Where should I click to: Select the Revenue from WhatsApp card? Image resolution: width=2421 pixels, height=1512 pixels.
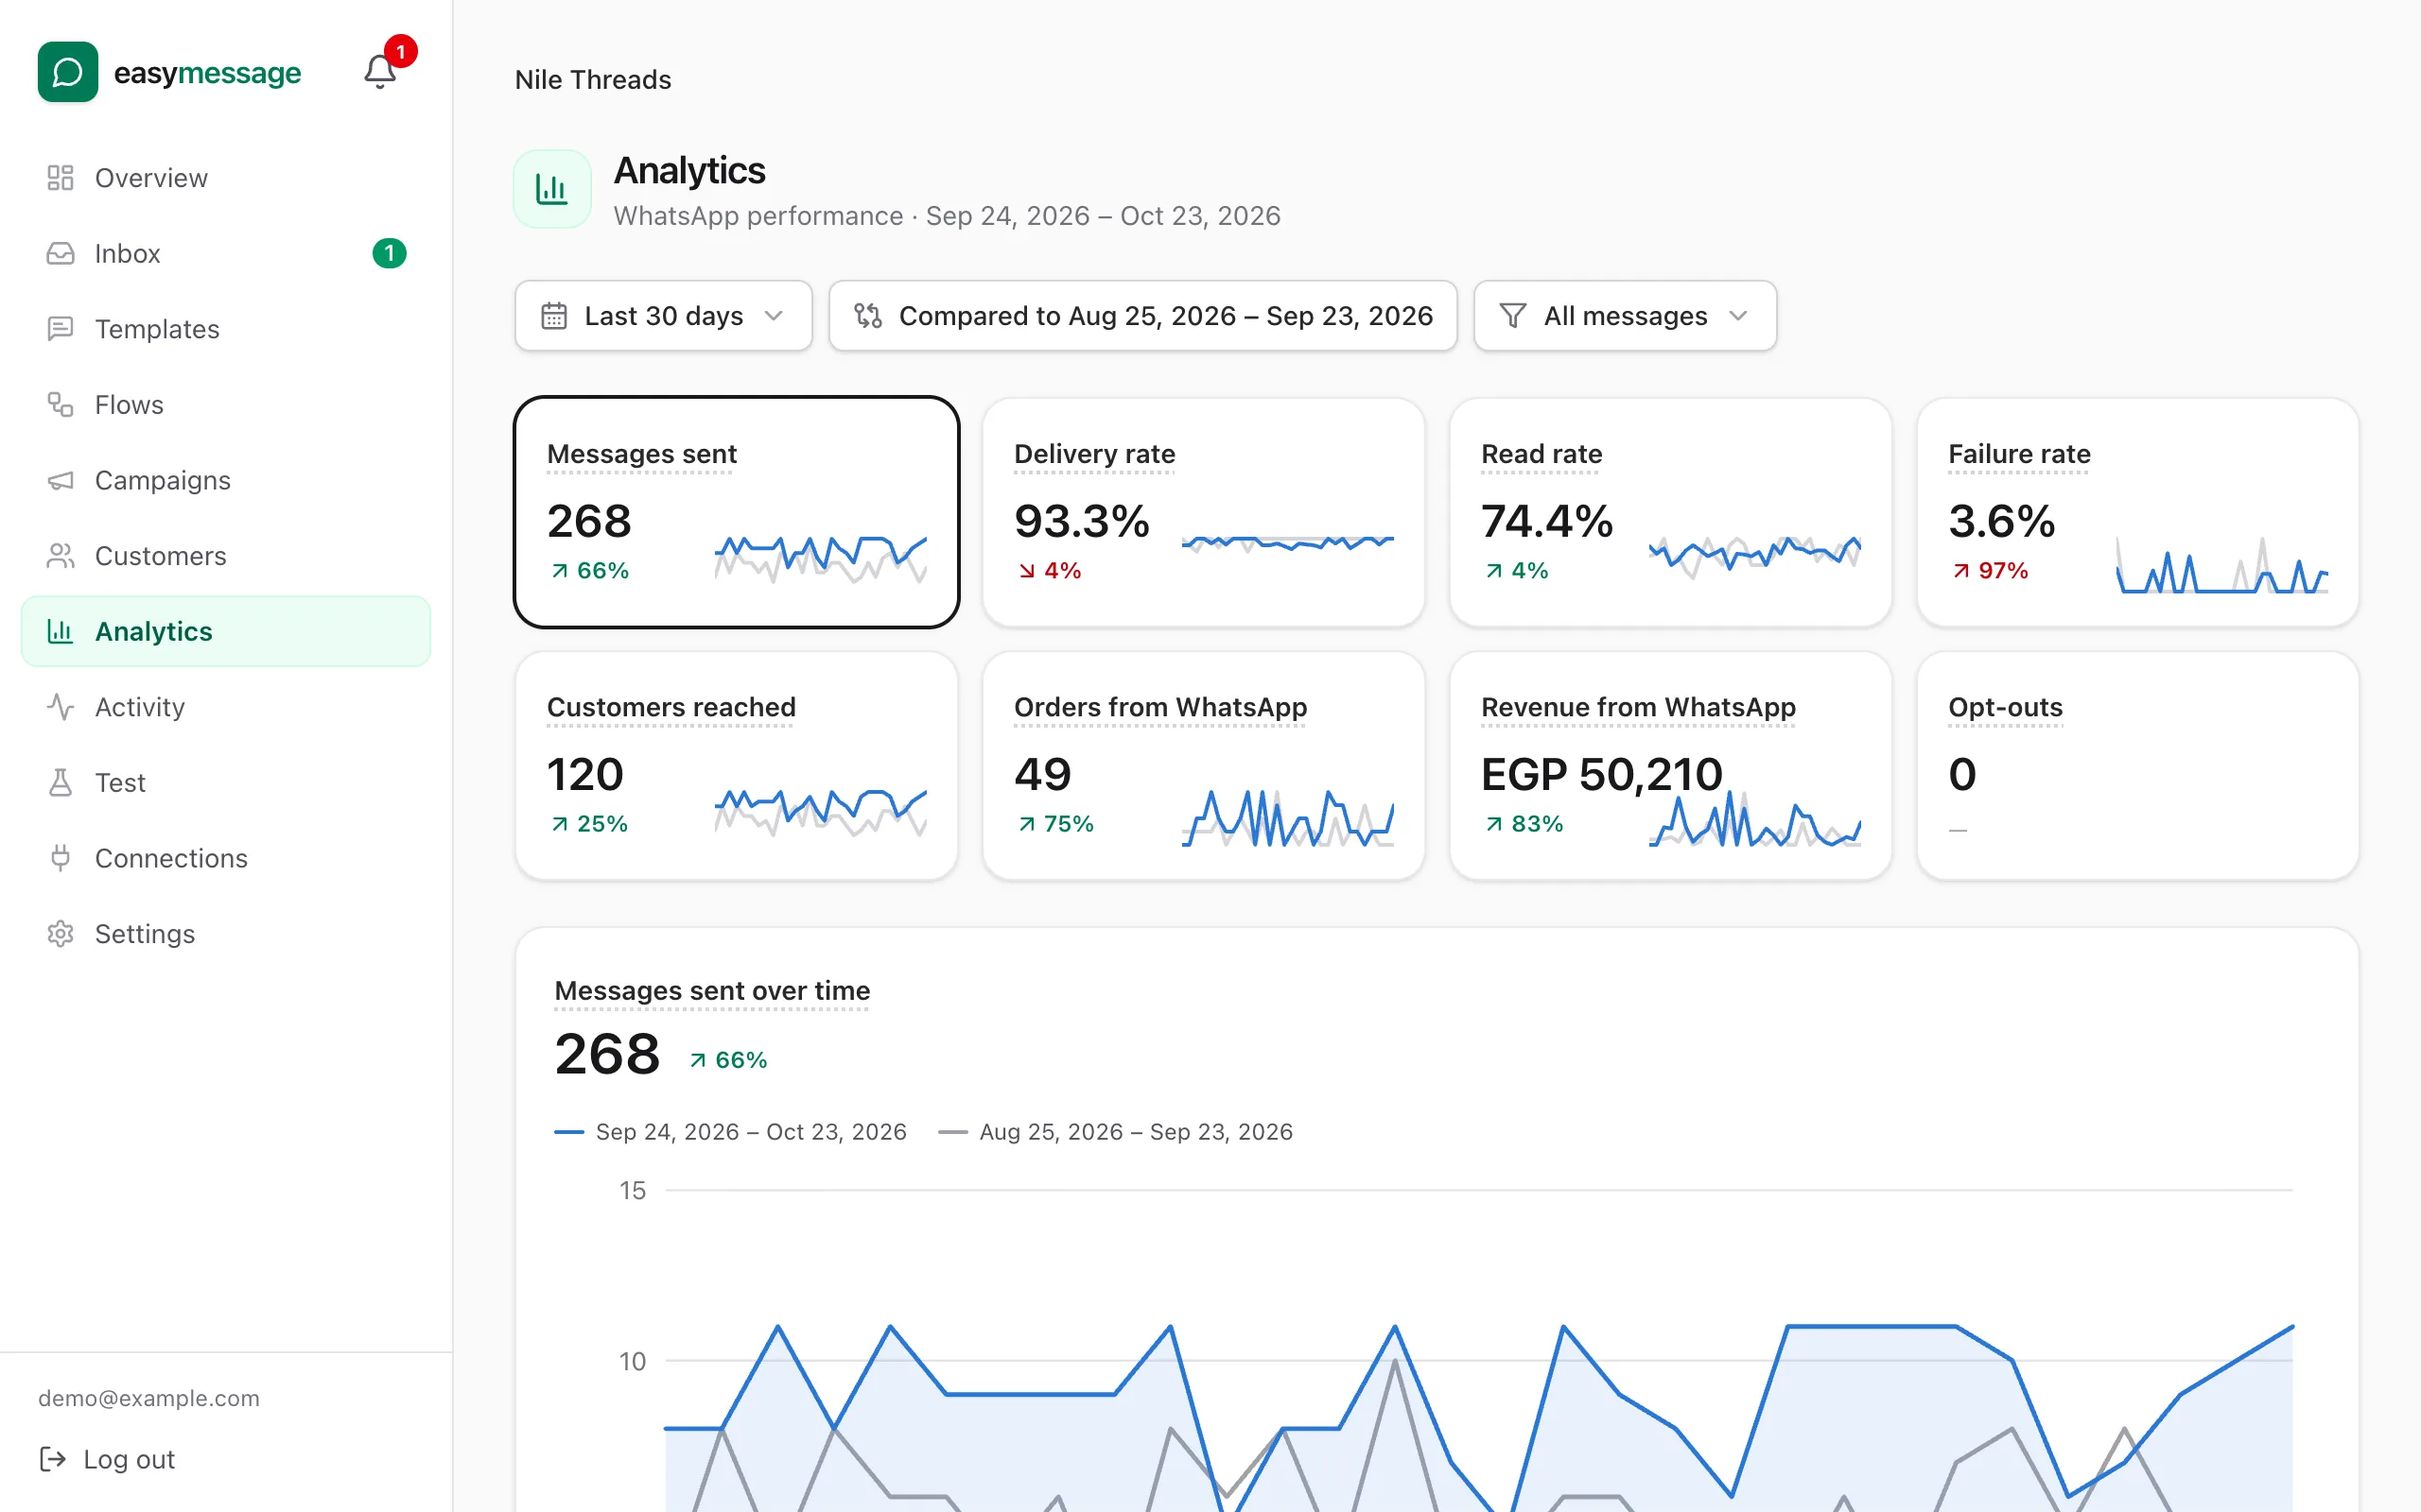click(x=1671, y=766)
